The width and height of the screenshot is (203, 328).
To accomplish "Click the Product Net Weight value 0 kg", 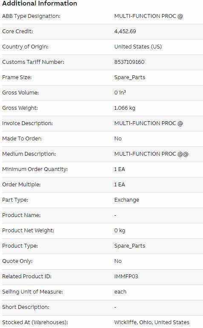I will [120, 231].
